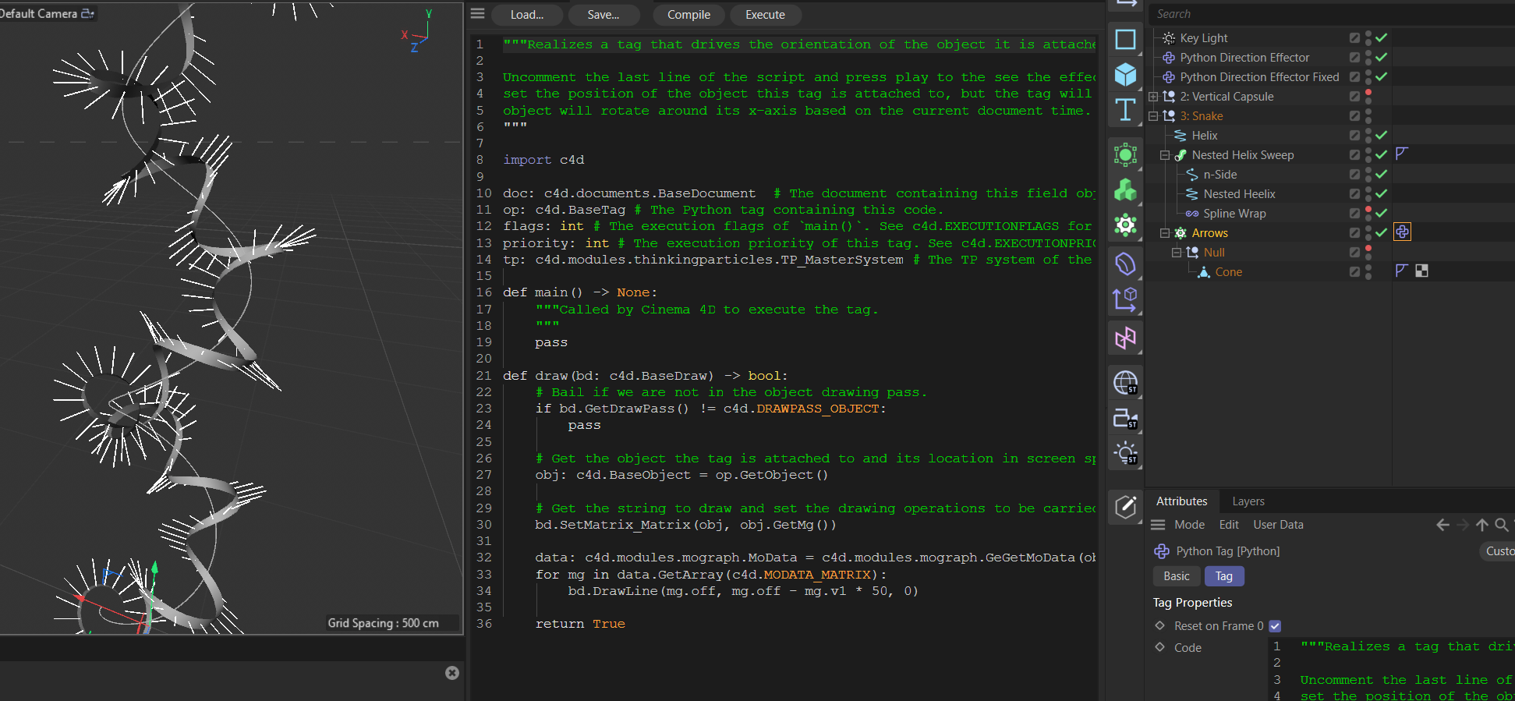Image resolution: width=1515 pixels, height=701 pixels.
Task: Select the Nested Heelix object row
Action: [x=1239, y=193]
